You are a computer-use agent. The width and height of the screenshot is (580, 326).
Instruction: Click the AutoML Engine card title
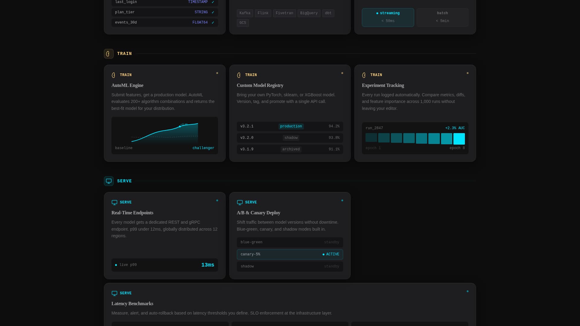[x=127, y=85]
